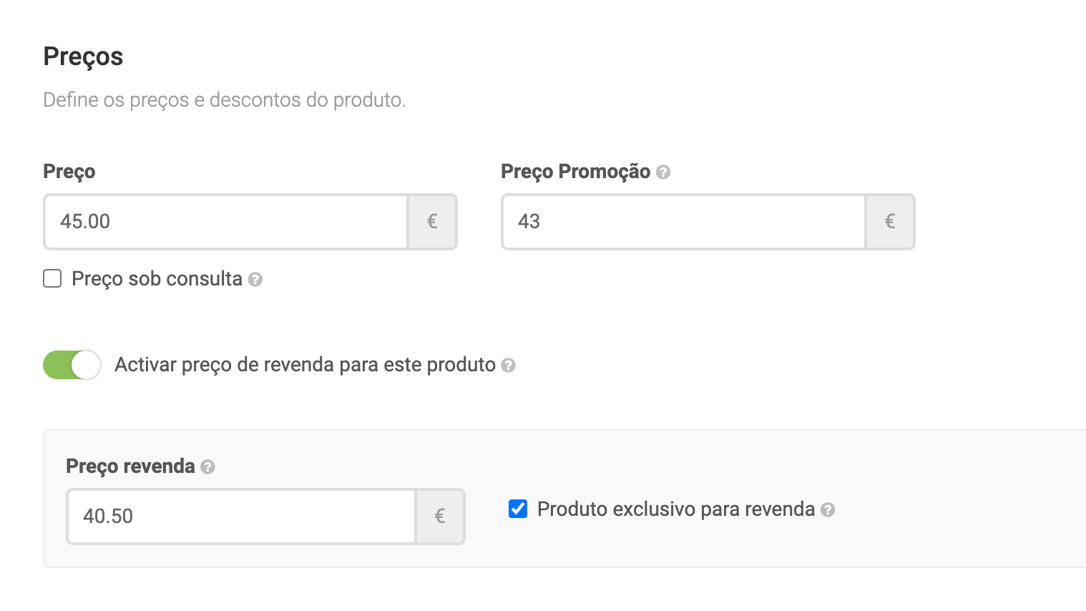Open the Preço Promoção help icon
This screenshot has height=611, width=1086.
tap(663, 172)
